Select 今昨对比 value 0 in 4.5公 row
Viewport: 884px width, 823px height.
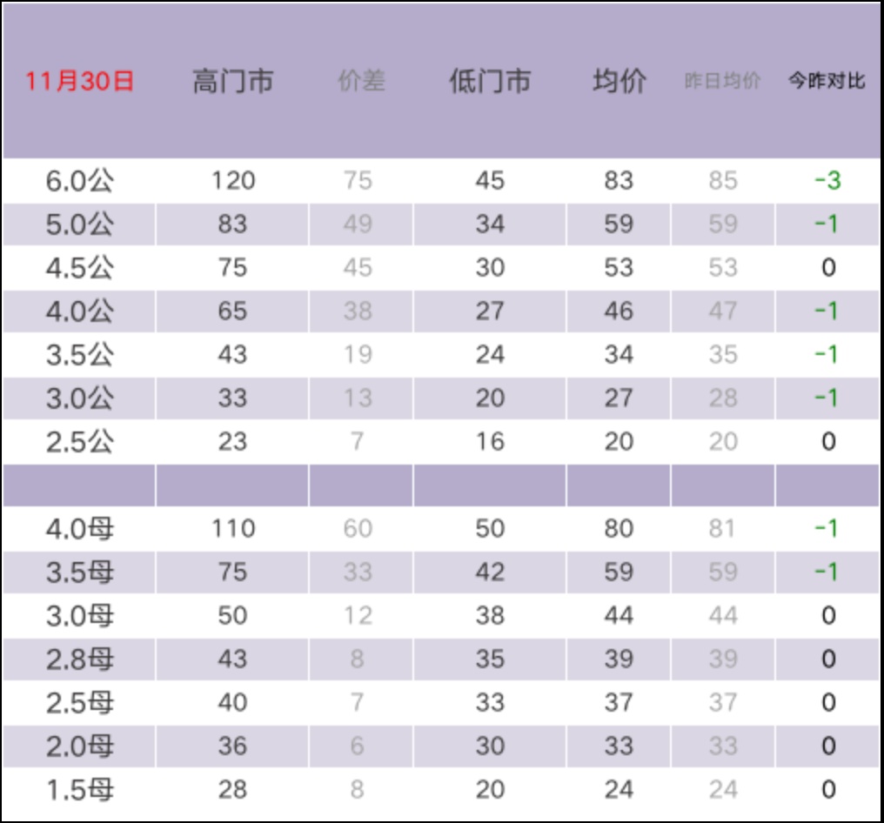click(828, 268)
